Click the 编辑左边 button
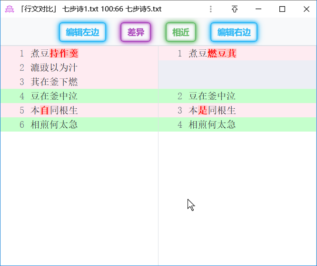Image resolution: width=317 pixels, height=266 pixels. [83, 32]
